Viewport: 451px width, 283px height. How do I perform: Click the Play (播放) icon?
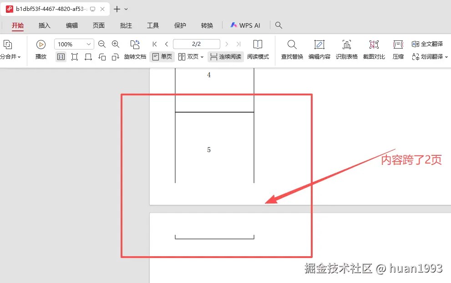coord(41,45)
